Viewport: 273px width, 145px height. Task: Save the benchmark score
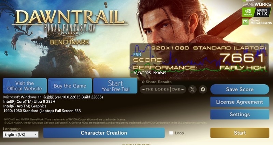240,89
